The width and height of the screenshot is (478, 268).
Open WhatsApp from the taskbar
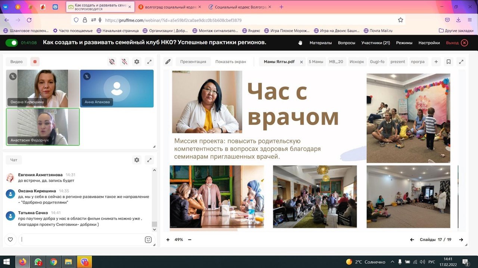(x=38, y=262)
